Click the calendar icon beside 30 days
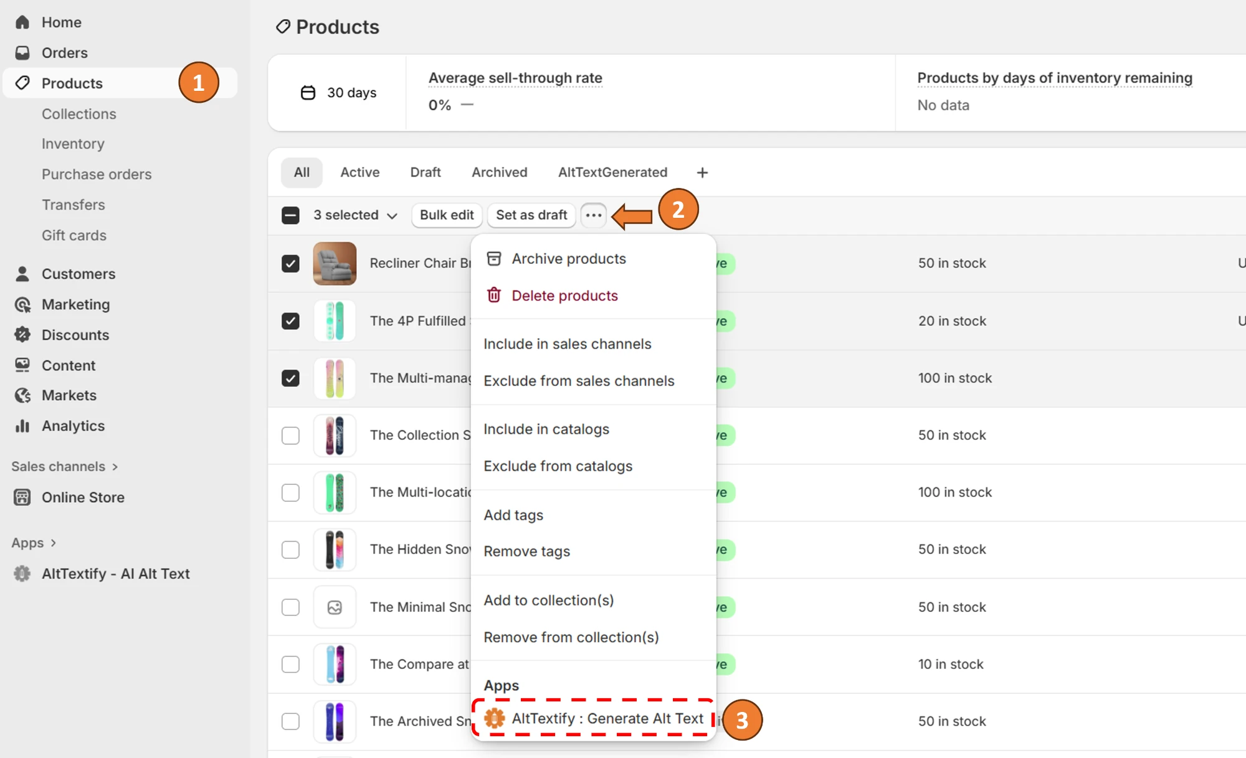 click(x=308, y=92)
